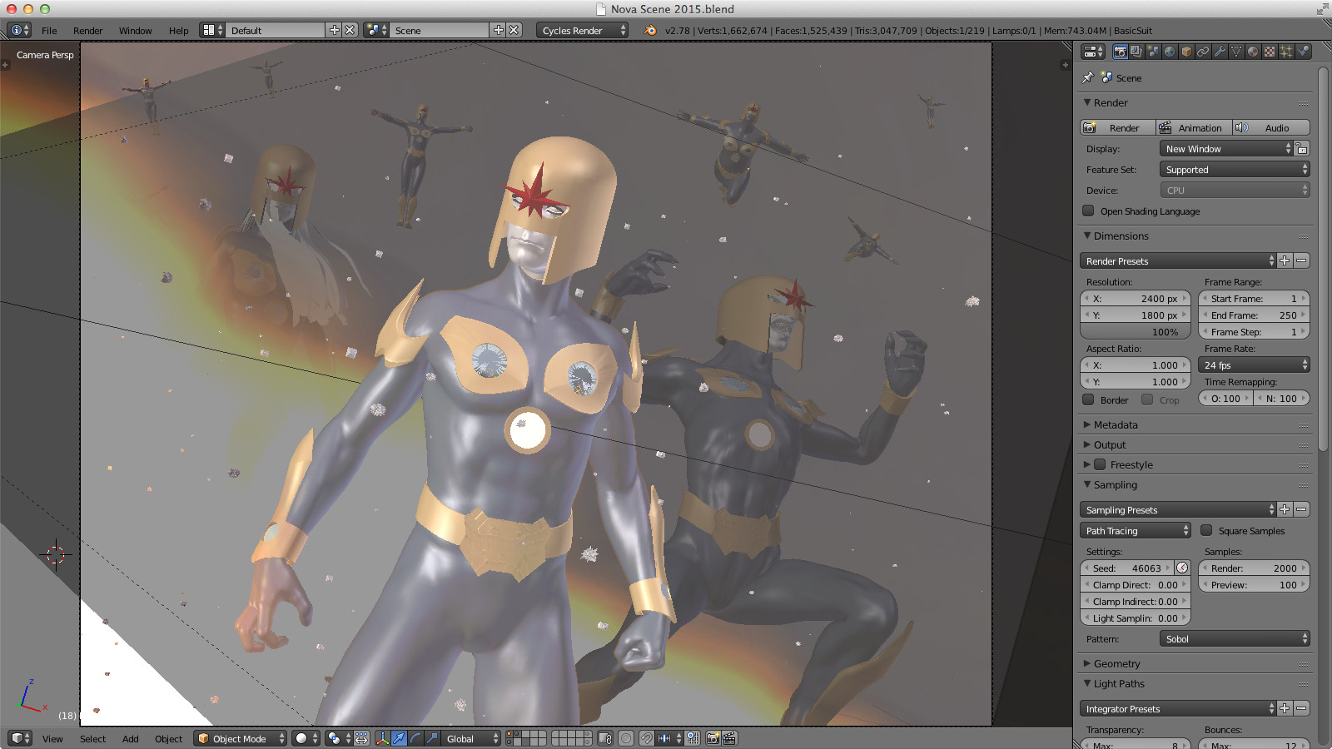Pin the Scene context with pushpin icon
Viewport: 1332px width, 749px height.
[1087, 77]
